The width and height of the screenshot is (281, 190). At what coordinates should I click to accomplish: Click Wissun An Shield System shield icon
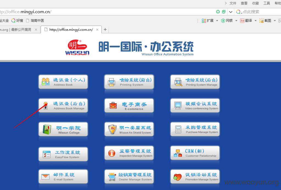pyautogui.click(x=113, y=129)
